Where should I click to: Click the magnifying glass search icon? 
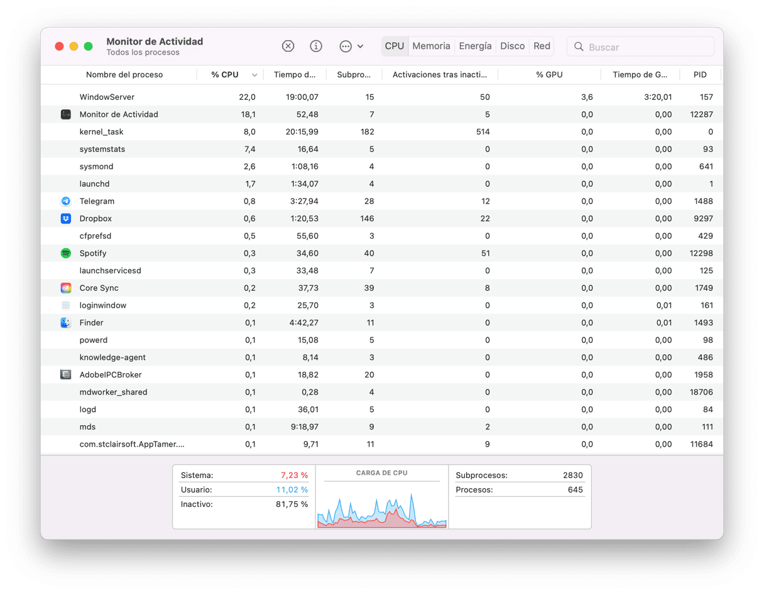[x=579, y=47]
